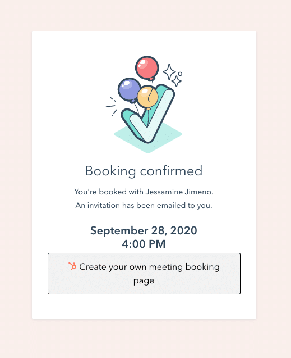Click the HubSpot sprocket logo icon
Screen dimensions: 291x358
point(72,266)
